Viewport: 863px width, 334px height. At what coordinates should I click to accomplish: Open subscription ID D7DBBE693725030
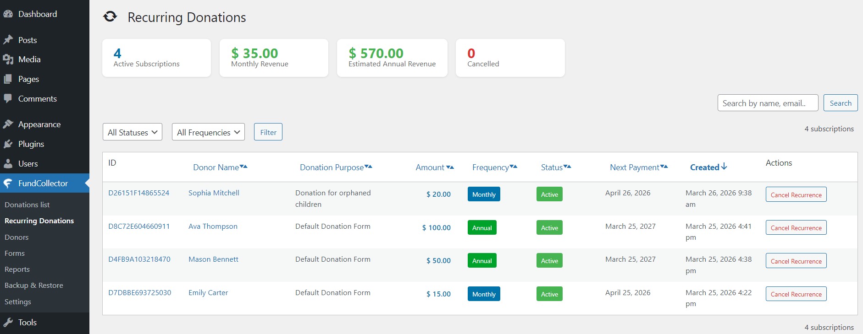(140, 293)
